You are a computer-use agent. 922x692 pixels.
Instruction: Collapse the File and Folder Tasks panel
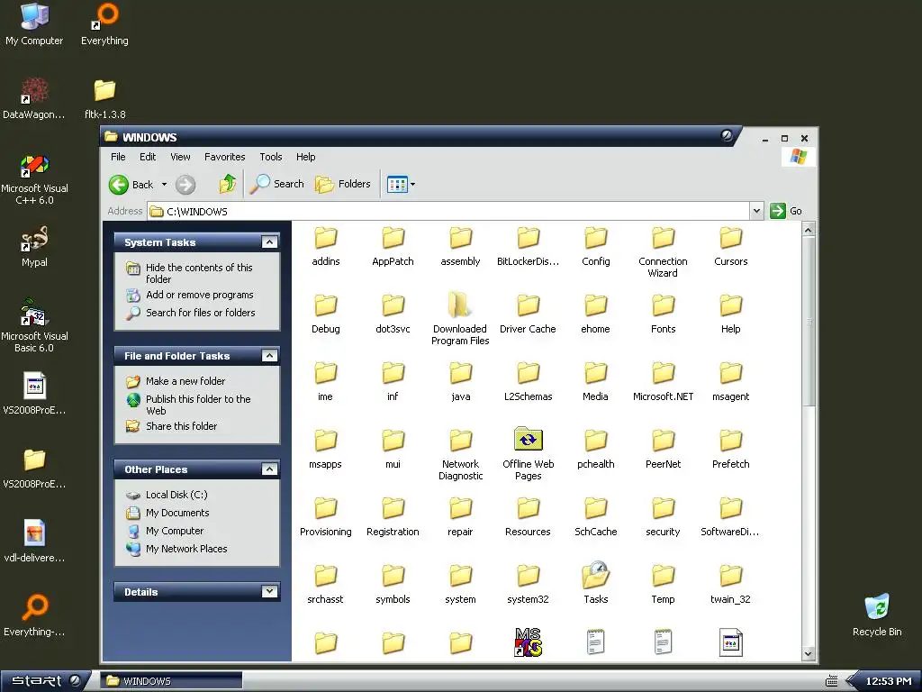tap(269, 355)
